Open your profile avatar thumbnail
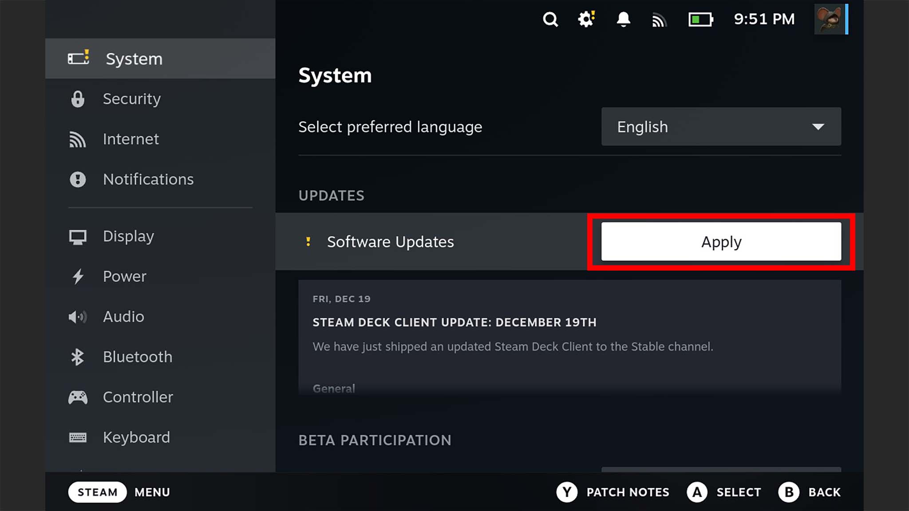The height and width of the screenshot is (511, 909). 830,19
